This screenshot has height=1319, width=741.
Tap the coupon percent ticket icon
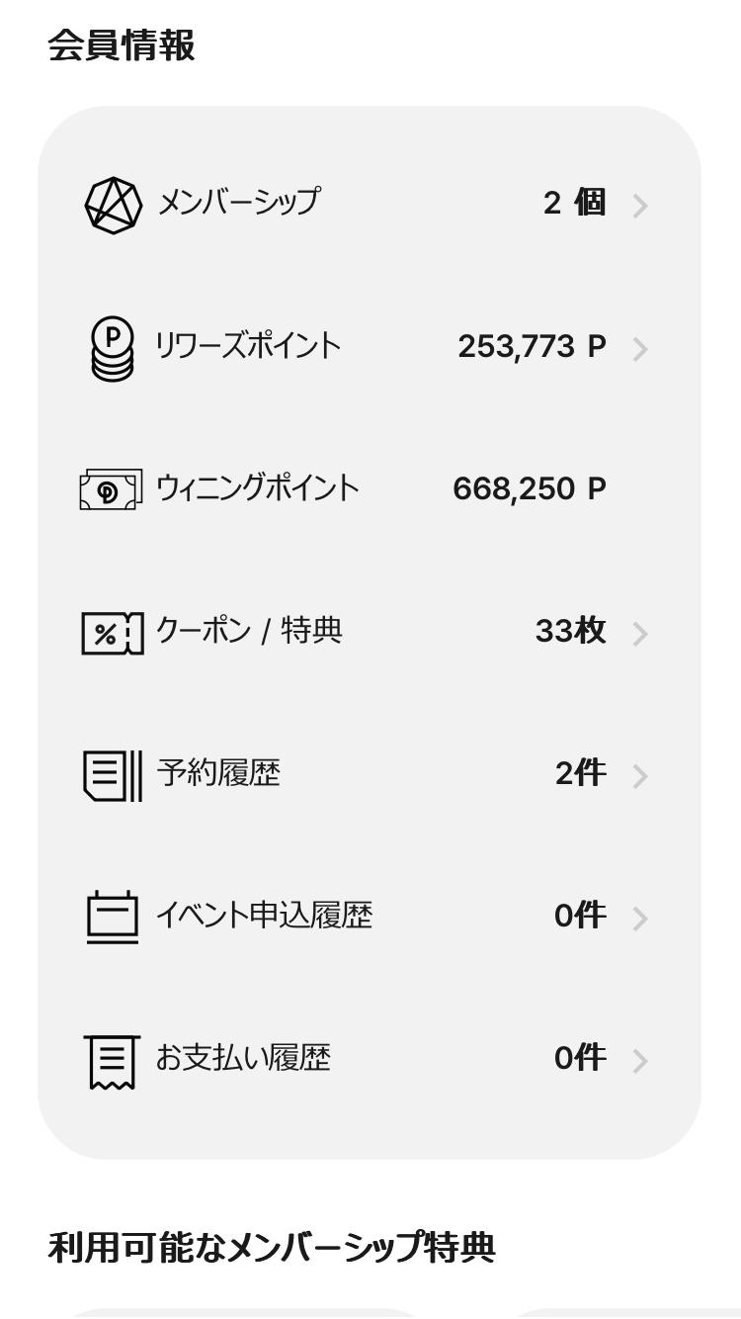[x=112, y=633]
